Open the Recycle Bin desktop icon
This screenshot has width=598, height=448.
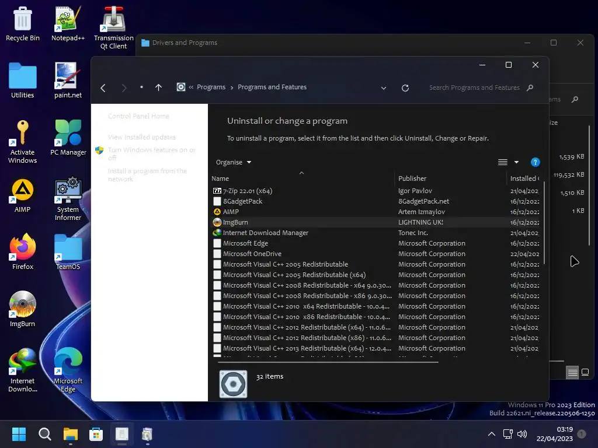click(x=23, y=23)
